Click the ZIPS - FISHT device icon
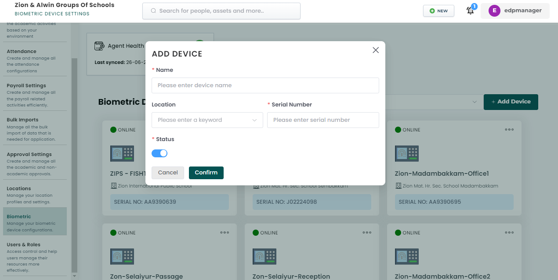 (x=122, y=153)
